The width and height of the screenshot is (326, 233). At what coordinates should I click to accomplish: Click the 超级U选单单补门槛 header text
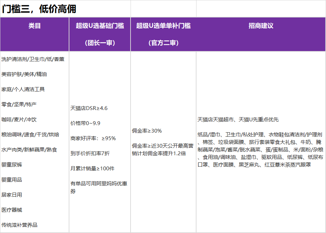click(x=164, y=26)
